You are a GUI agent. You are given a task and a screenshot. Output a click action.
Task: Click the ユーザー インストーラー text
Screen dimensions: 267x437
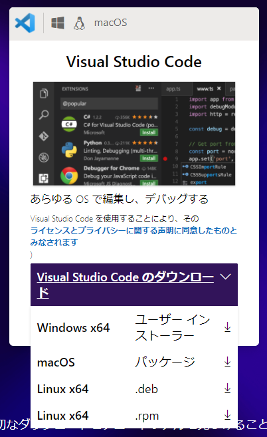(x=172, y=327)
